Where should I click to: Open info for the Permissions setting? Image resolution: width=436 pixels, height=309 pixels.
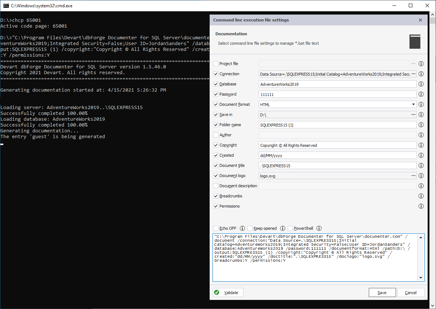click(x=421, y=206)
